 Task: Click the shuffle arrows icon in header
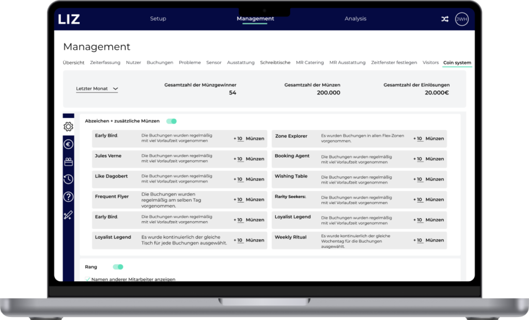click(x=445, y=19)
